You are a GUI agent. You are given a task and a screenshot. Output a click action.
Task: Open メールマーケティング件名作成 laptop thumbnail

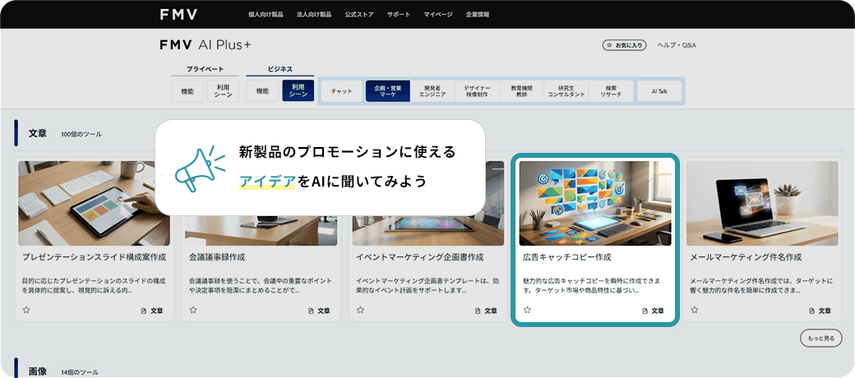click(762, 203)
